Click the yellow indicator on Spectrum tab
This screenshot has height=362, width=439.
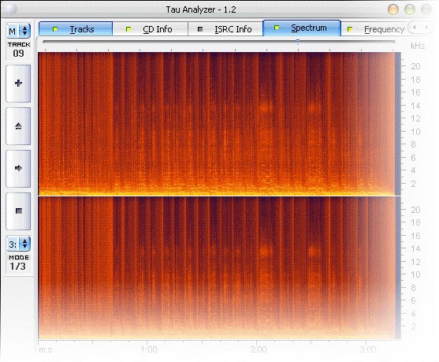277,28
